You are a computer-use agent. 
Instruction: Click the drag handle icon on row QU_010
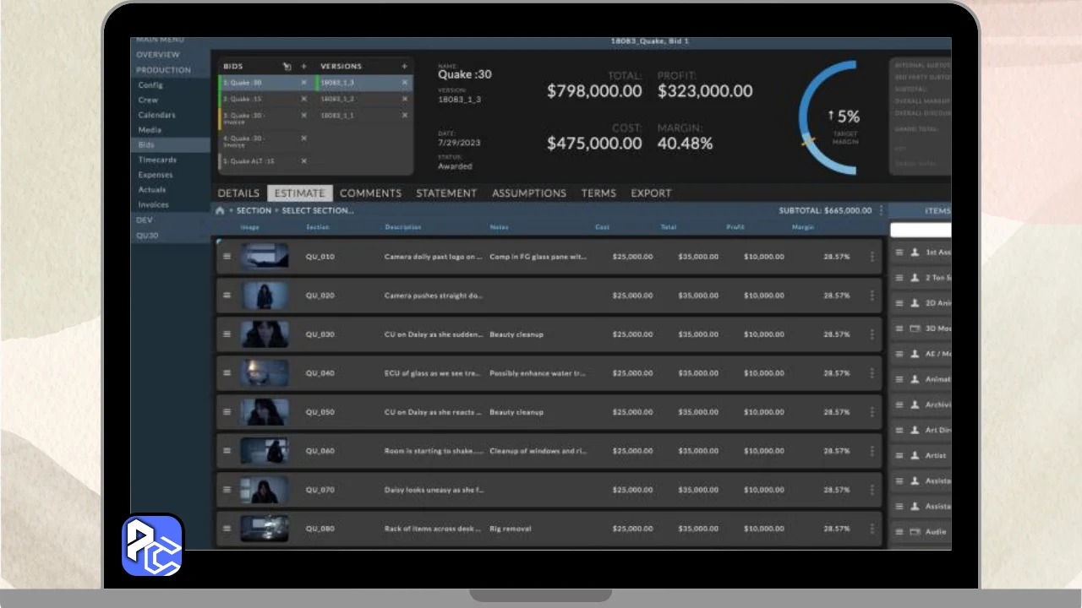[227, 257]
